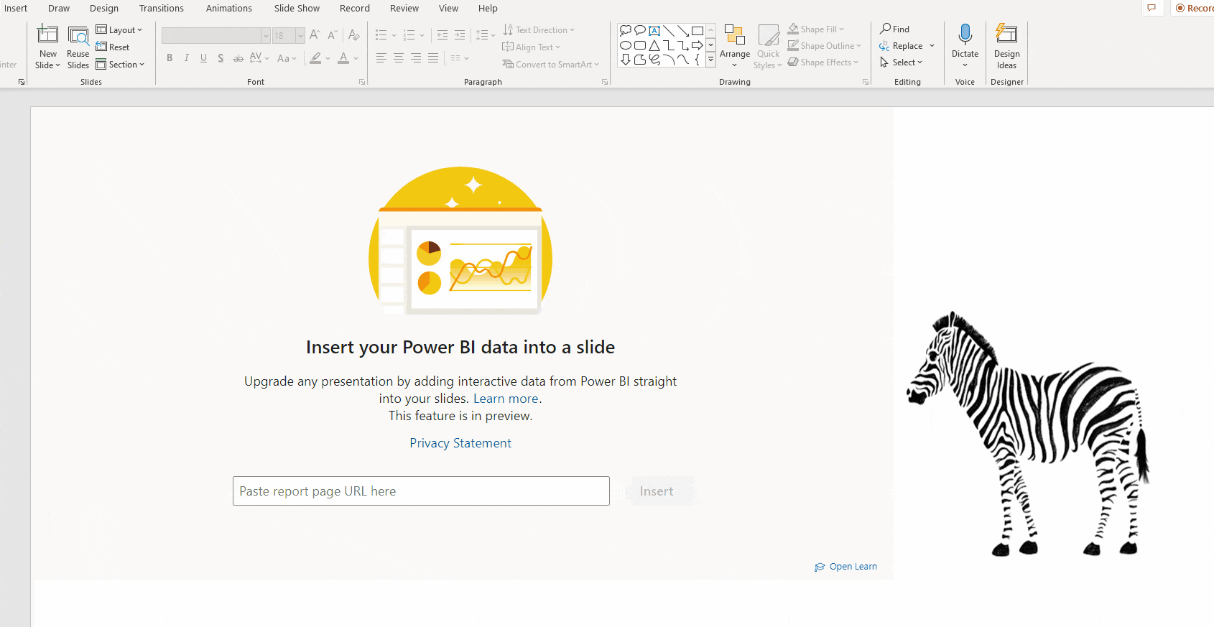
Task: Open the Slide Show tab
Action: click(x=297, y=9)
